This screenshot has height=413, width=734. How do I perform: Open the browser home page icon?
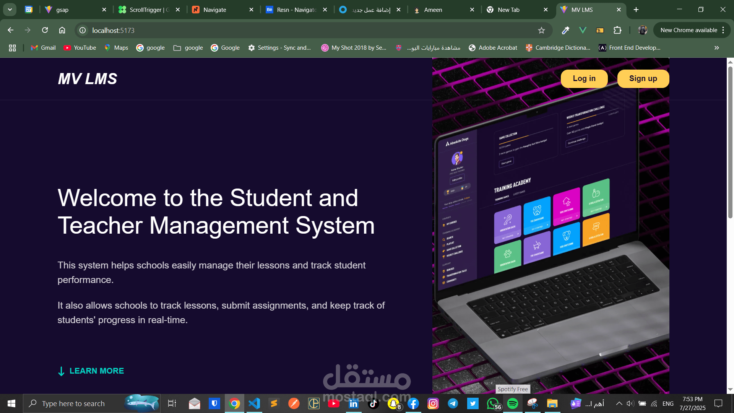[62, 30]
